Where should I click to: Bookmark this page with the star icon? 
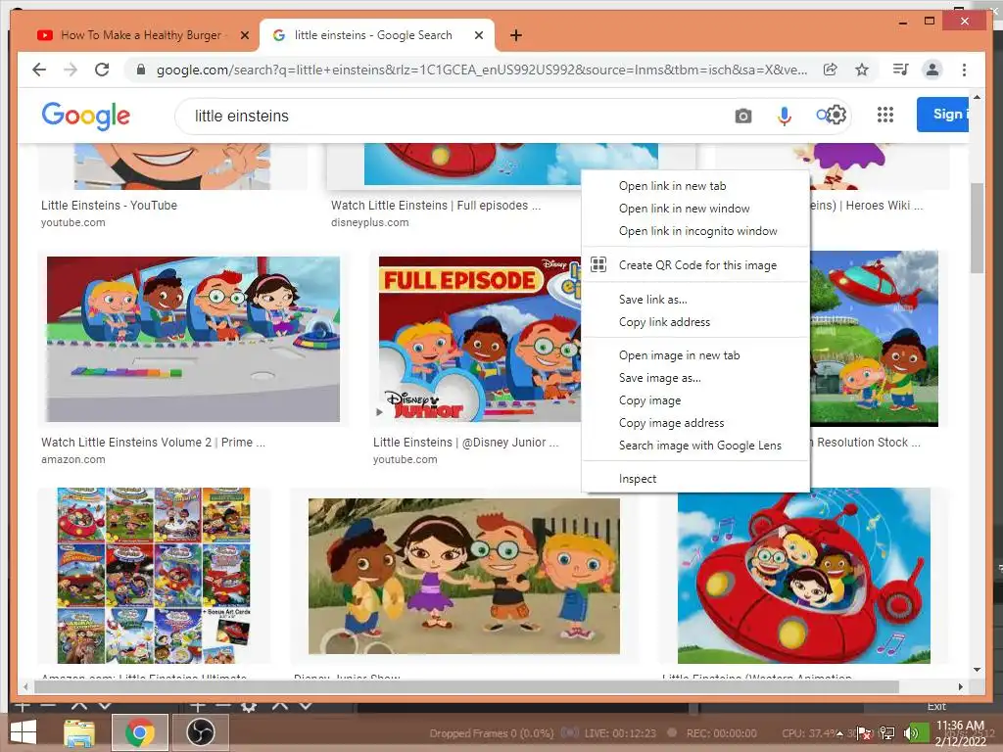[862, 70]
